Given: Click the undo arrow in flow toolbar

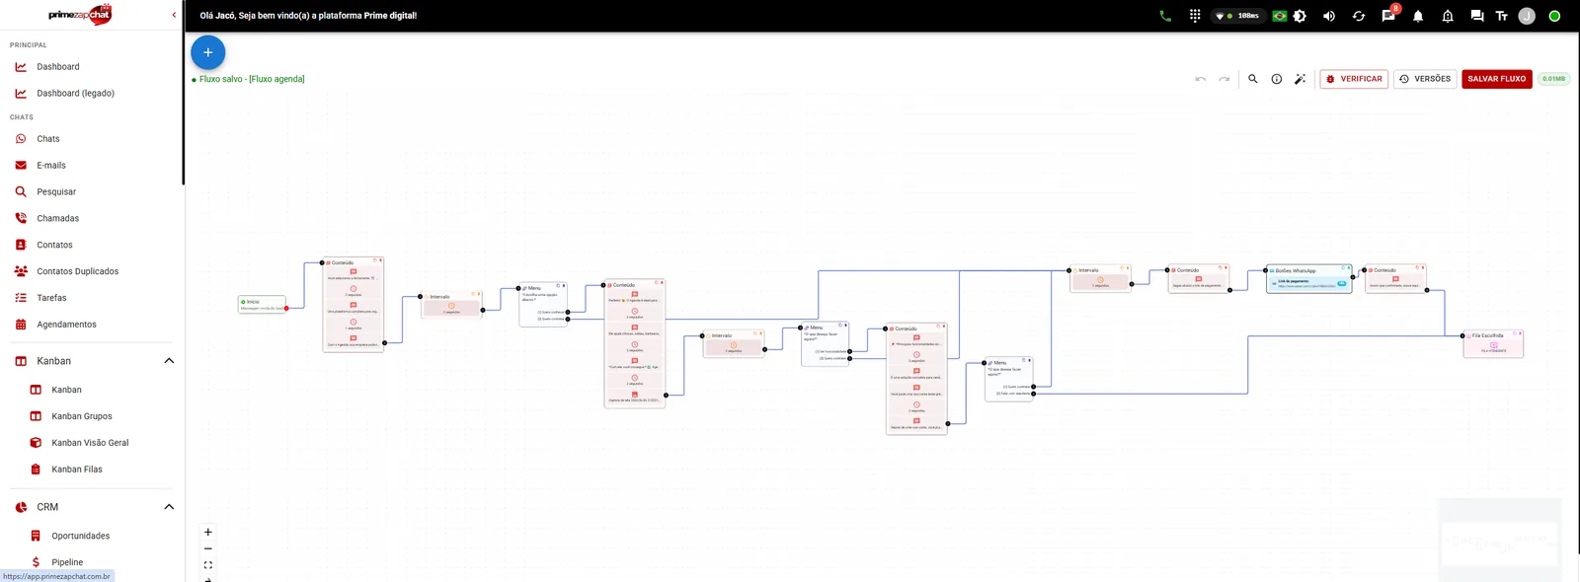Looking at the screenshot, I should pos(1201,79).
